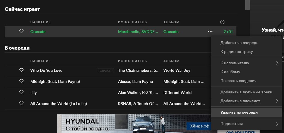
Task: Like the song Crusade with heart icon
Action: click(x=21, y=32)
